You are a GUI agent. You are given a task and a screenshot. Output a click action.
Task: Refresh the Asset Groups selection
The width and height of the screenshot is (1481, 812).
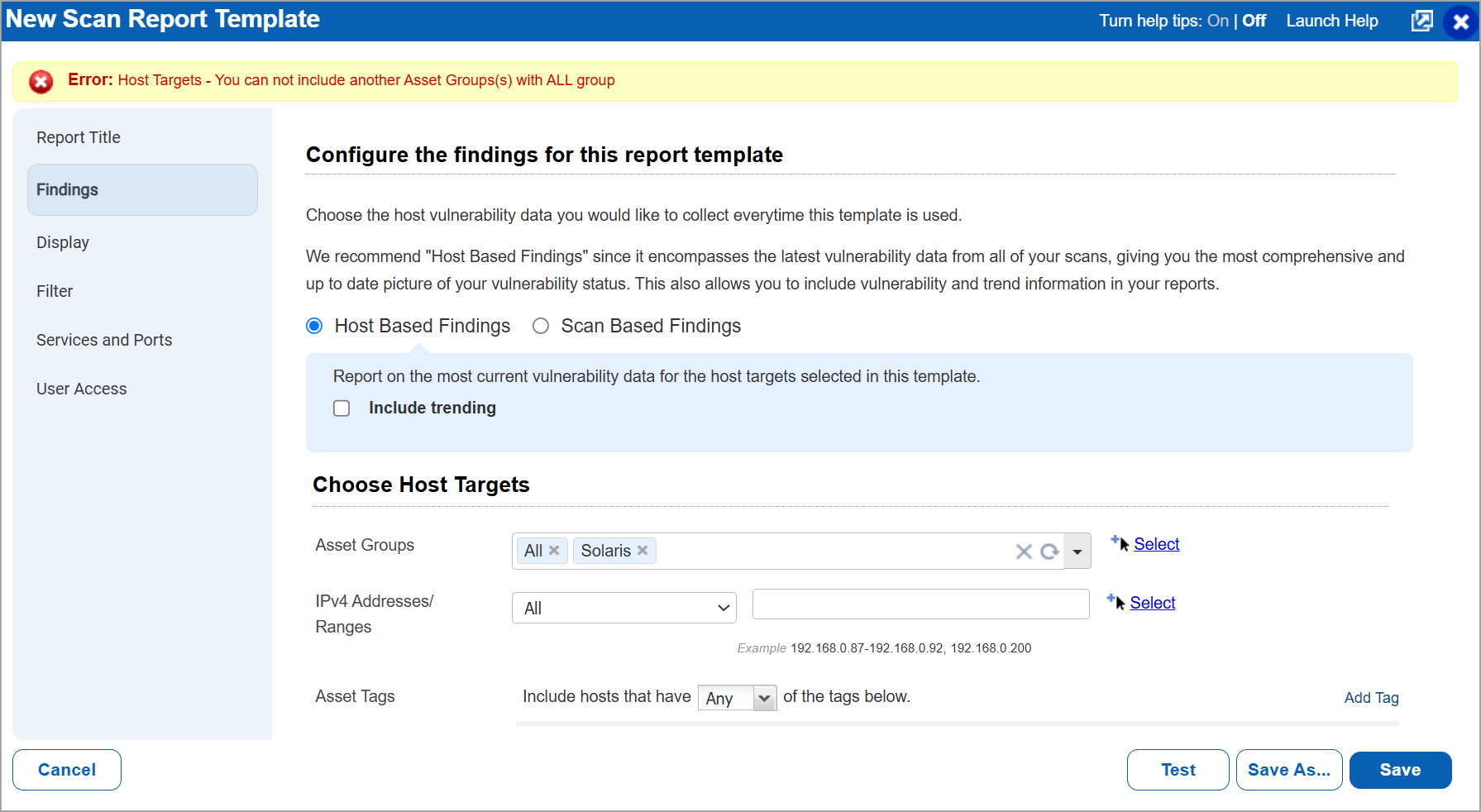click(1049, 551)
